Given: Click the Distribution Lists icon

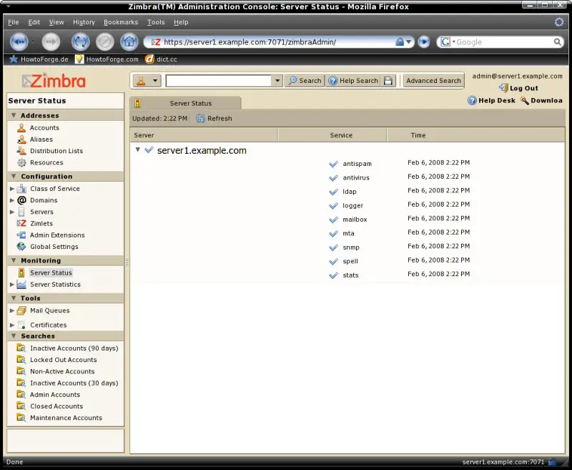Looking at the screenshot, I should pos(21,151).
